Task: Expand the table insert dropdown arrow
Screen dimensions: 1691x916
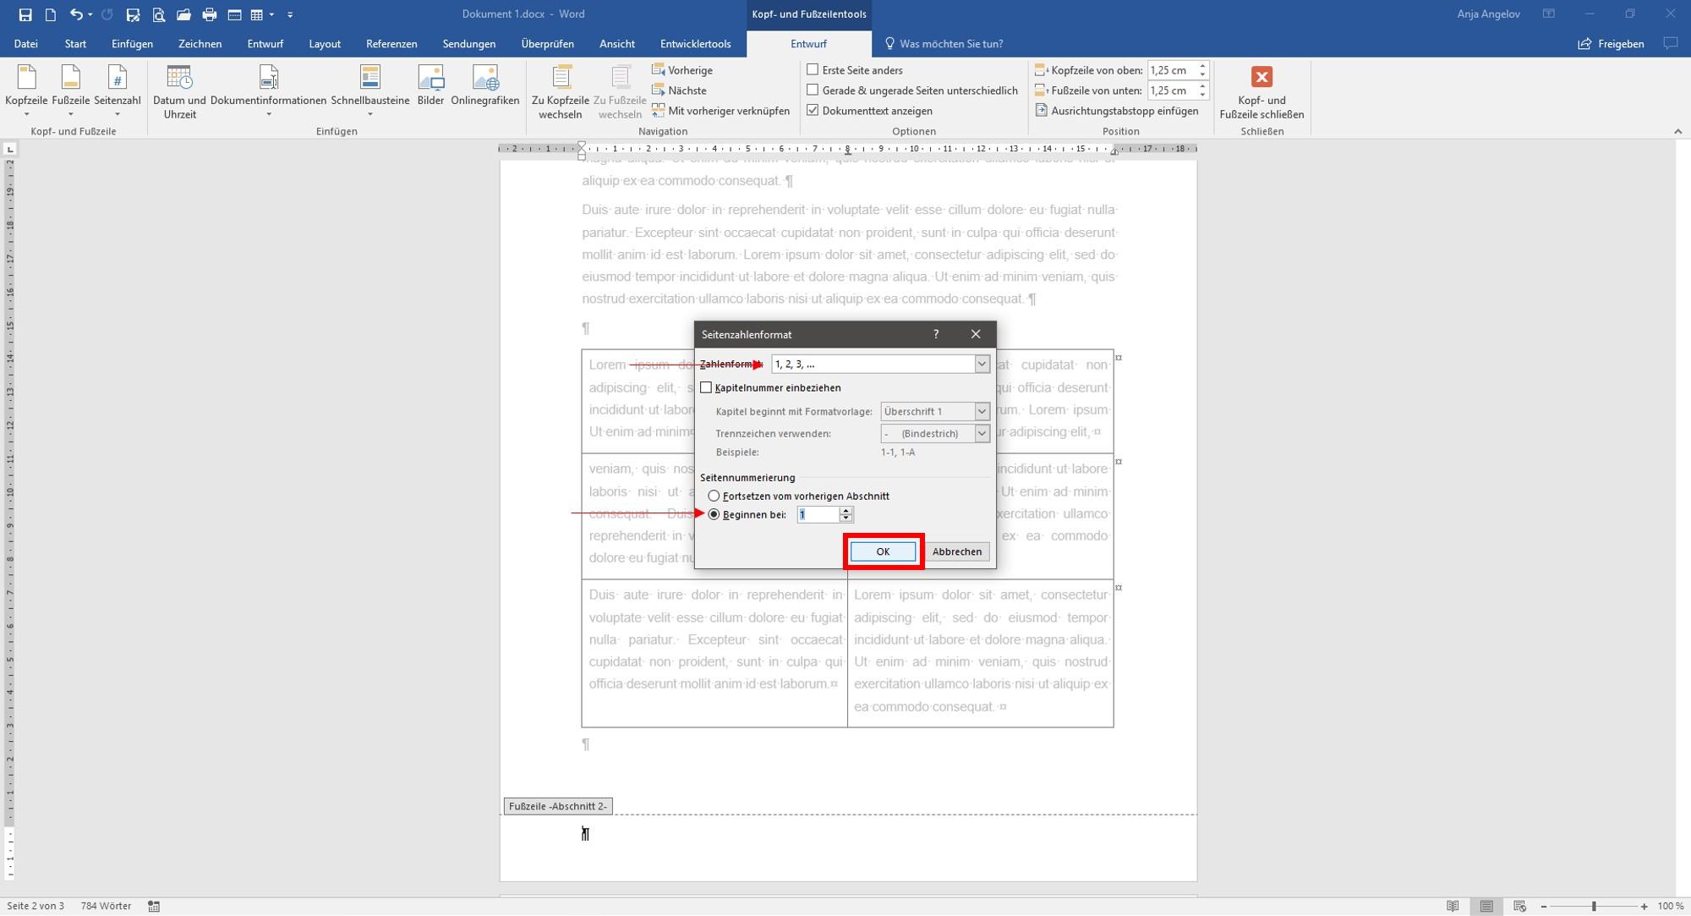Action: tap(271, 14)
